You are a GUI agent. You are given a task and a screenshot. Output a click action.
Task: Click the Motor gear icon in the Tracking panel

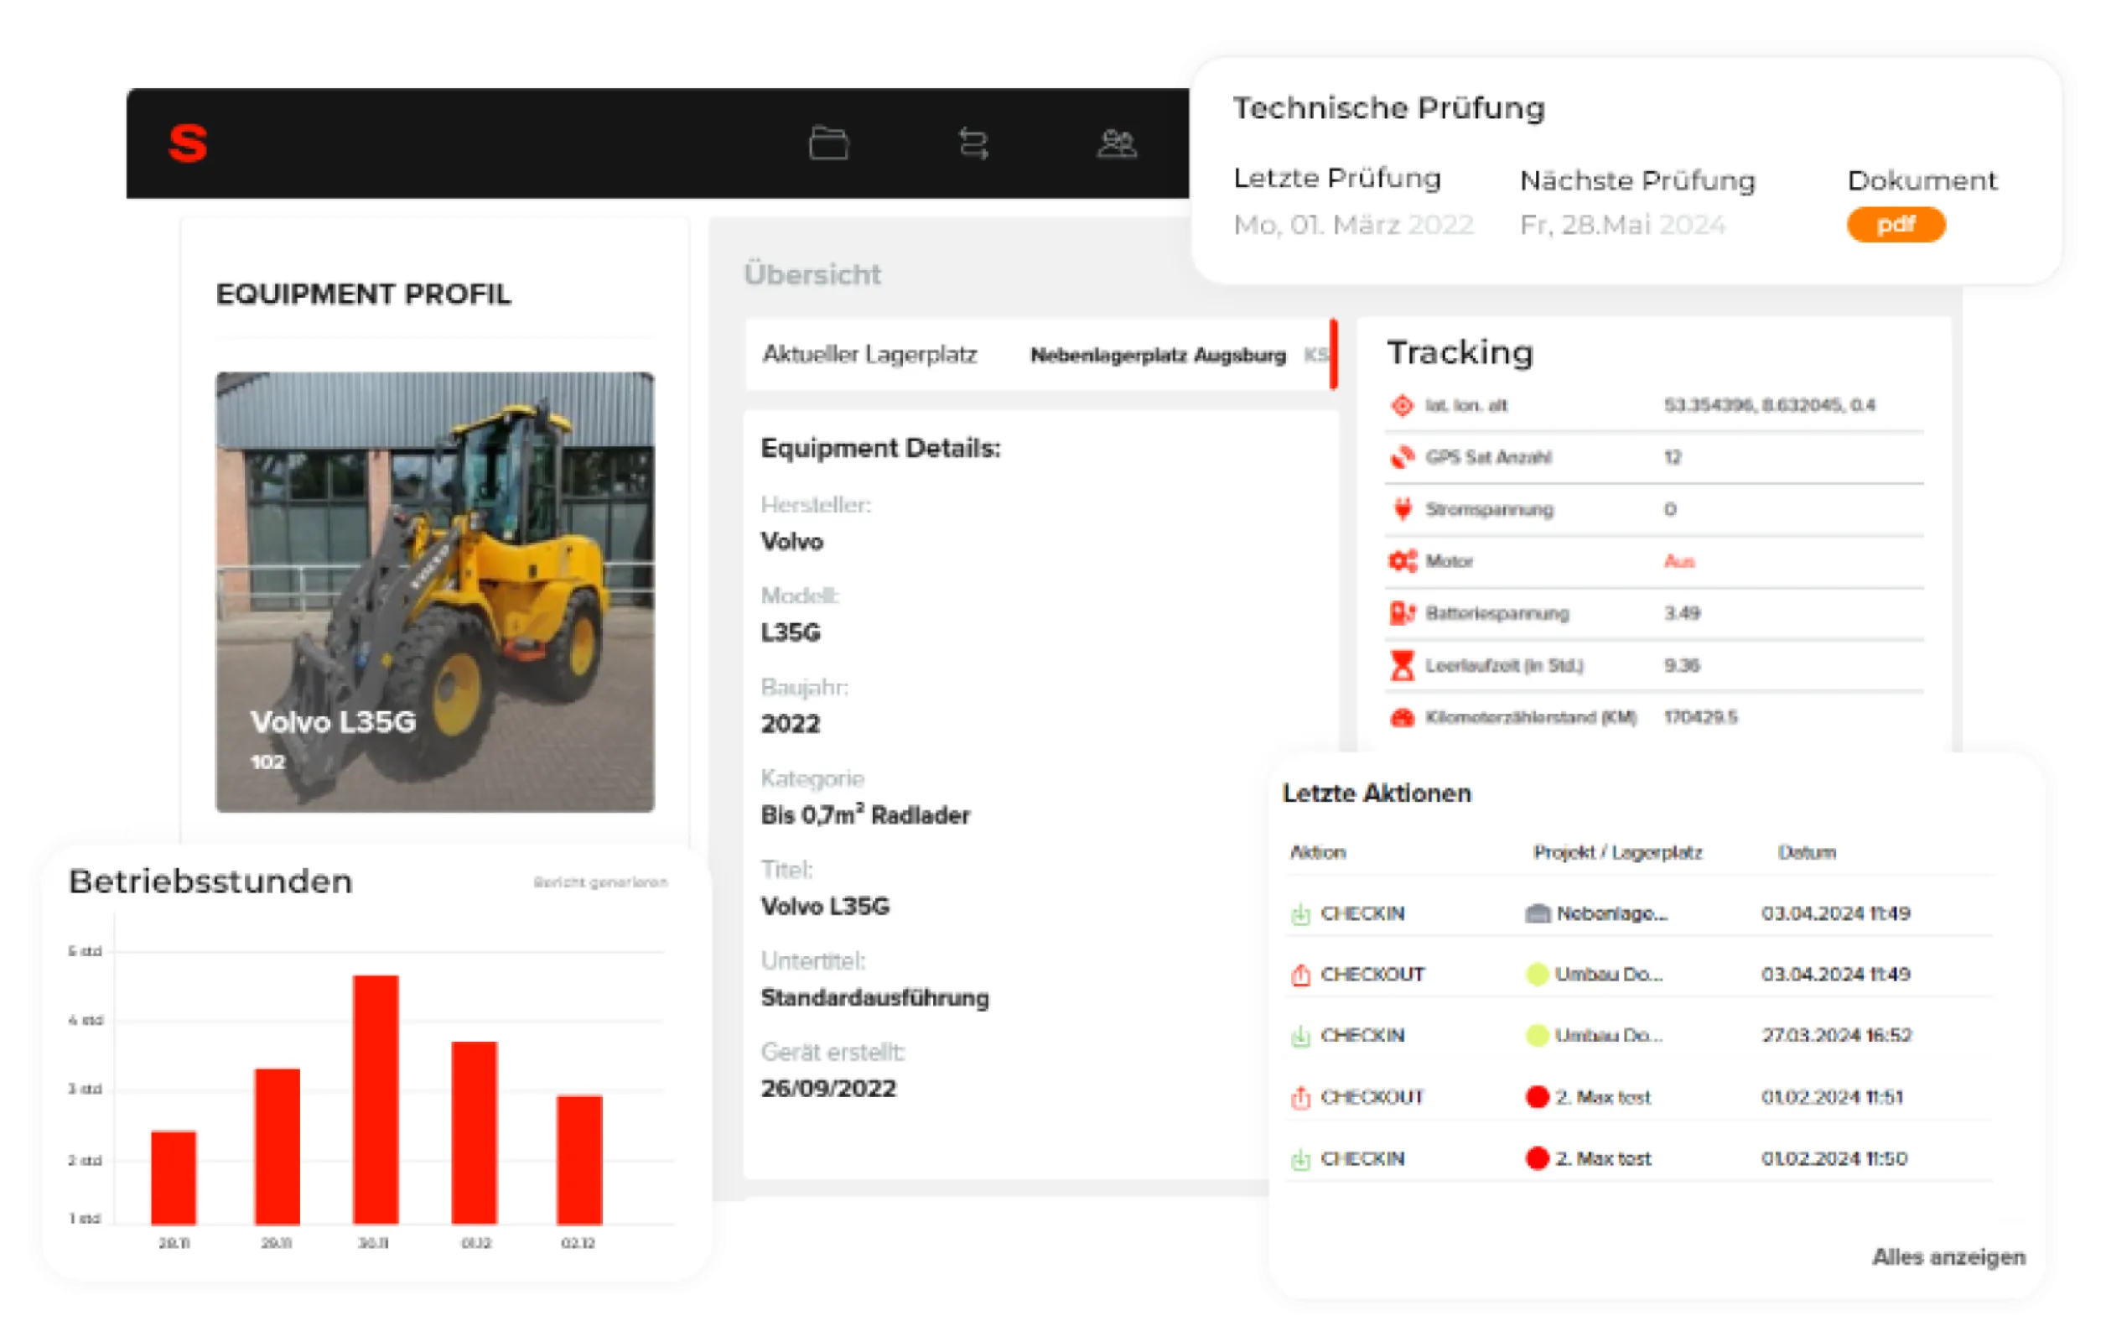tap(1403, 561)
